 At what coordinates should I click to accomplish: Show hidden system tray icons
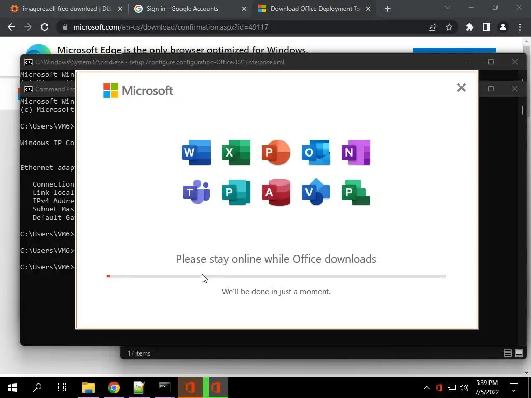[x=427, y=388]
